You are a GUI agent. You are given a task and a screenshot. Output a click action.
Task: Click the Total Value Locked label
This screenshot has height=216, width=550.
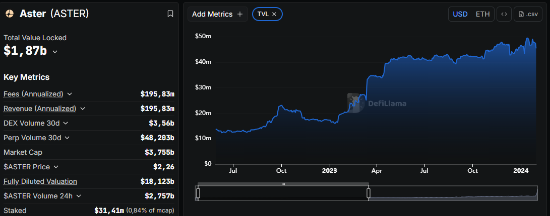coord(35,38)
